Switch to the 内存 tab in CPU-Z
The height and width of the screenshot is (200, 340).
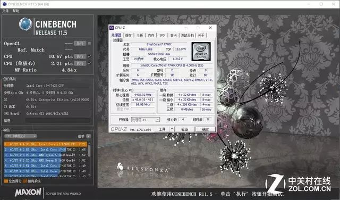click(151, 36)
